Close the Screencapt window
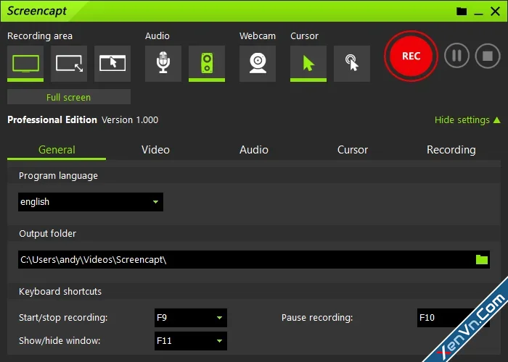Screen dimensions: 508x362 click(x=495, y=12)
